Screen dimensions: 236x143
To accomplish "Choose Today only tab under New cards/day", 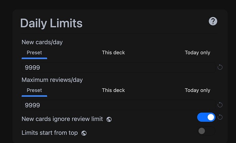I will tap(197, 53).
